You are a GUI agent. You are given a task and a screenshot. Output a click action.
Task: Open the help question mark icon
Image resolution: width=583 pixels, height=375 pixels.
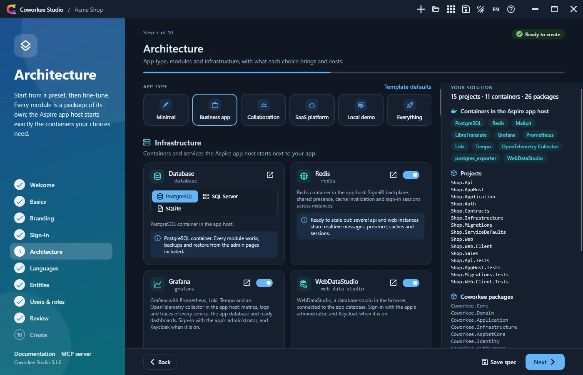coord(511,9)
